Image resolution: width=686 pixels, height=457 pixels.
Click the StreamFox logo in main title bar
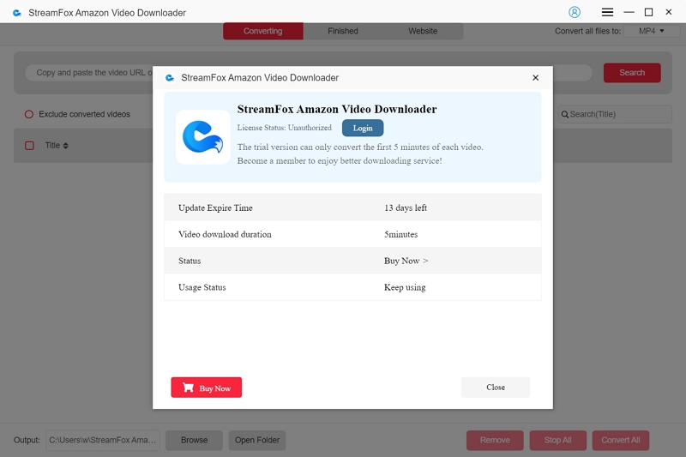point(17,13)
